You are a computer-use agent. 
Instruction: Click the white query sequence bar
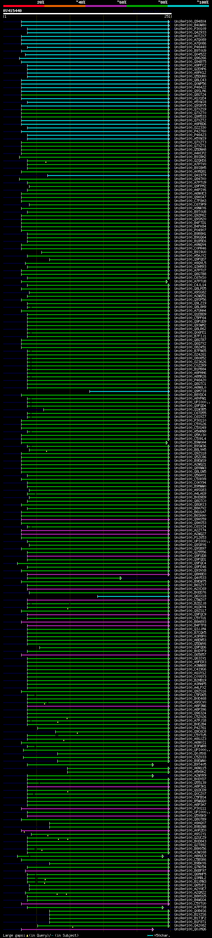pos(87,14)
